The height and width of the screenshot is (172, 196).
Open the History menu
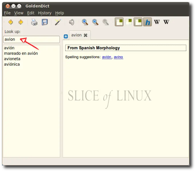(45, 13)
